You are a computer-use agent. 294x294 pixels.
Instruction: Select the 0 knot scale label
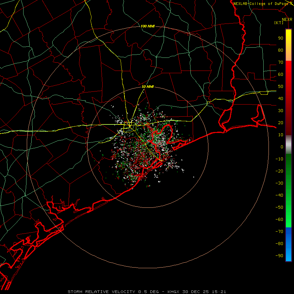point(282,147)
